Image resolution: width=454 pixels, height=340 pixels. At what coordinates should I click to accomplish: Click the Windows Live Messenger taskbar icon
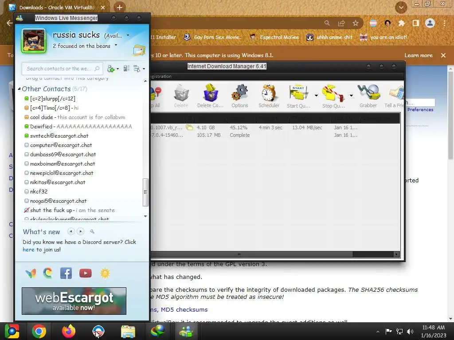[187, 331]
